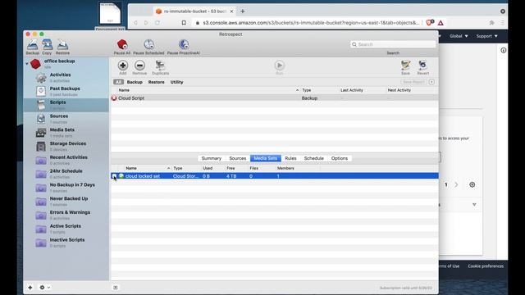Viewport: 525px width, 295px height.
Task: Click the browser address bar URL
Action: point(311,23)
